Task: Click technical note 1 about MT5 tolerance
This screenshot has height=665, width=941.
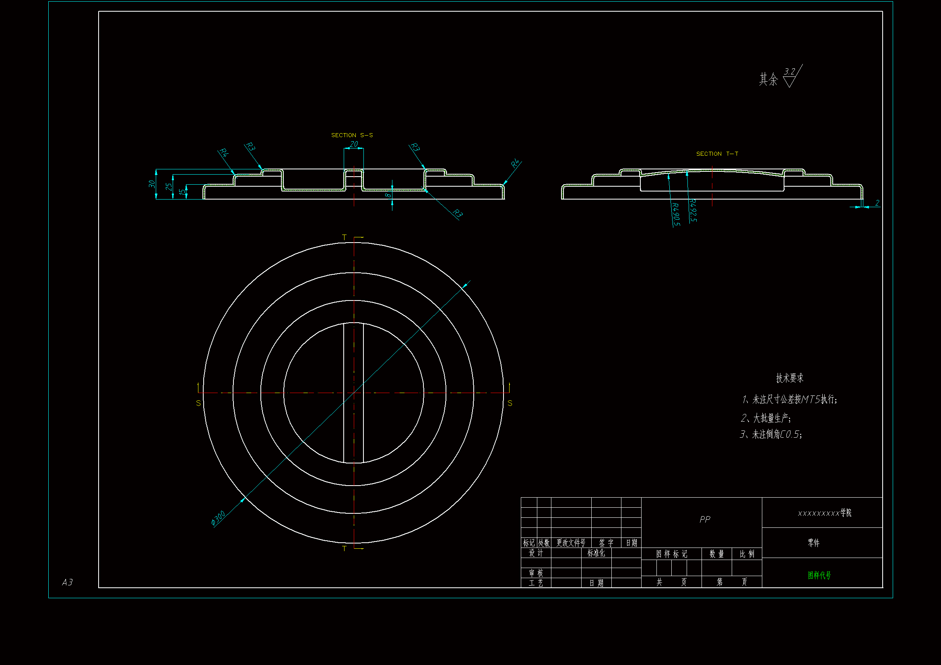Action: click(x=789, y=399)
